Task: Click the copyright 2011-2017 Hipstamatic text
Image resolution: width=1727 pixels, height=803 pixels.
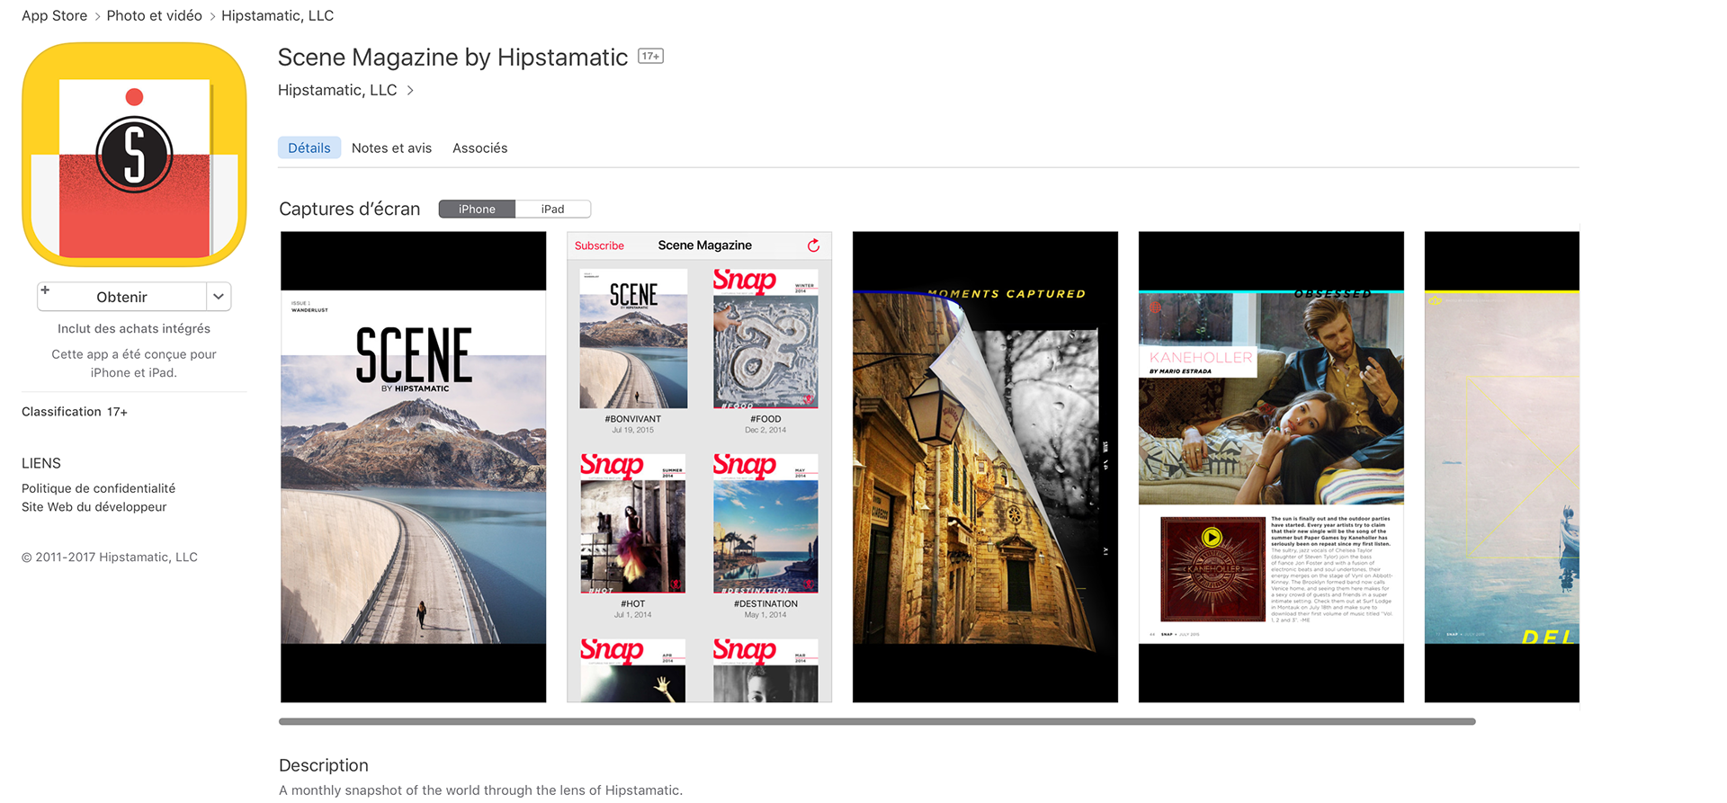Action: 110,558
